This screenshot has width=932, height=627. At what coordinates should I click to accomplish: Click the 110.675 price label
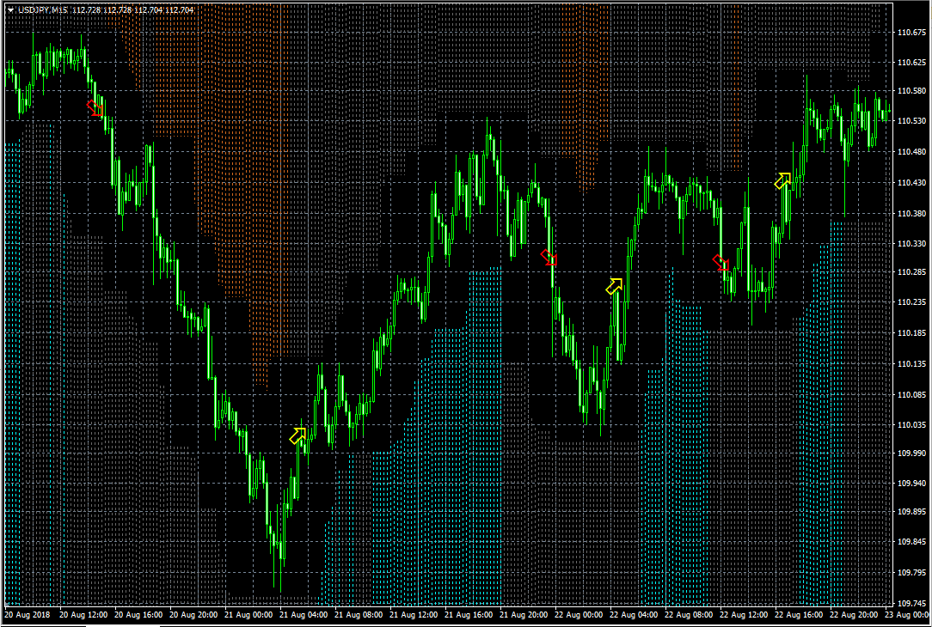click(911, 33)
